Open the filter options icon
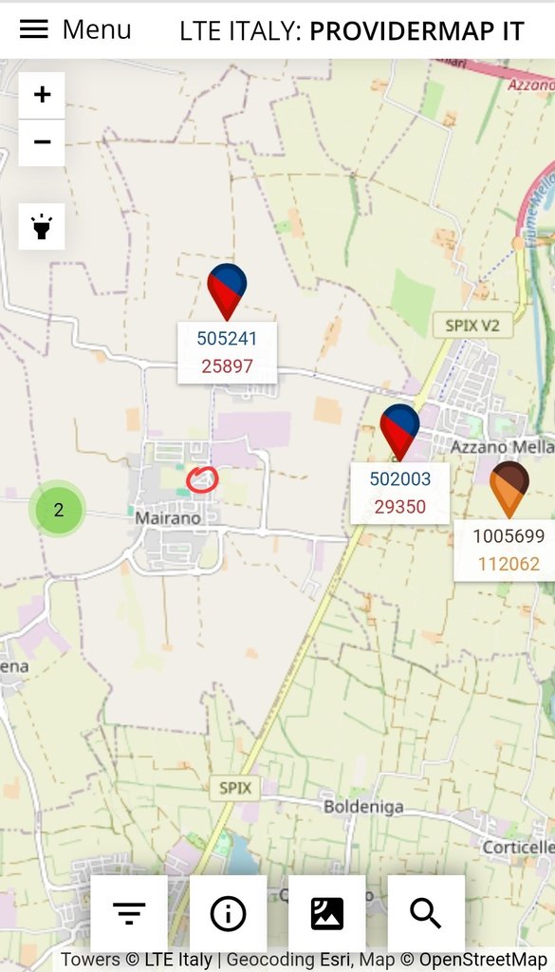Viewport: 555px width, 972px height. (129, 914)
